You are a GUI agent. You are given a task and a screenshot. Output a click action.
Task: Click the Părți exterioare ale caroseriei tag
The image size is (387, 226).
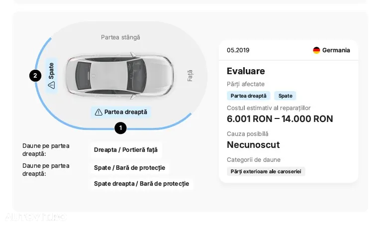(x=266, y=171)
